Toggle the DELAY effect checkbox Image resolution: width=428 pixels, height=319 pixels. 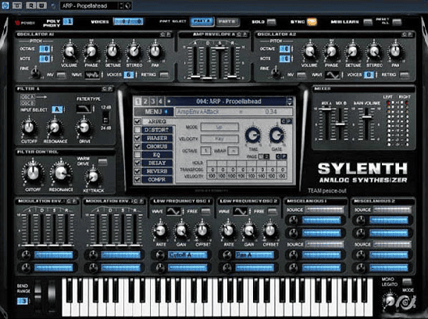point(137,163)
